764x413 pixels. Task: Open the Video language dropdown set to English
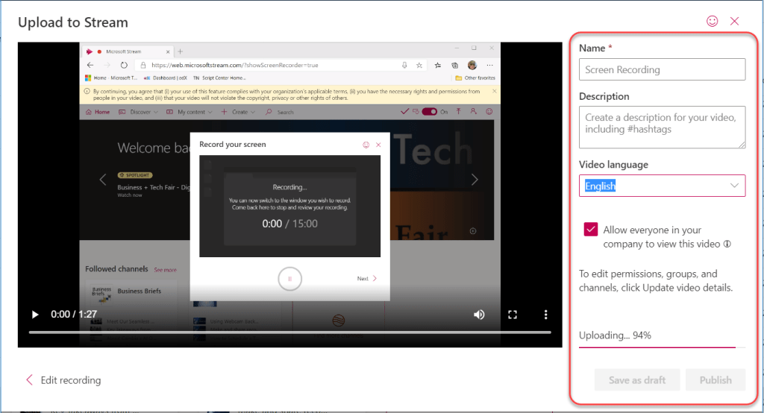662,186
